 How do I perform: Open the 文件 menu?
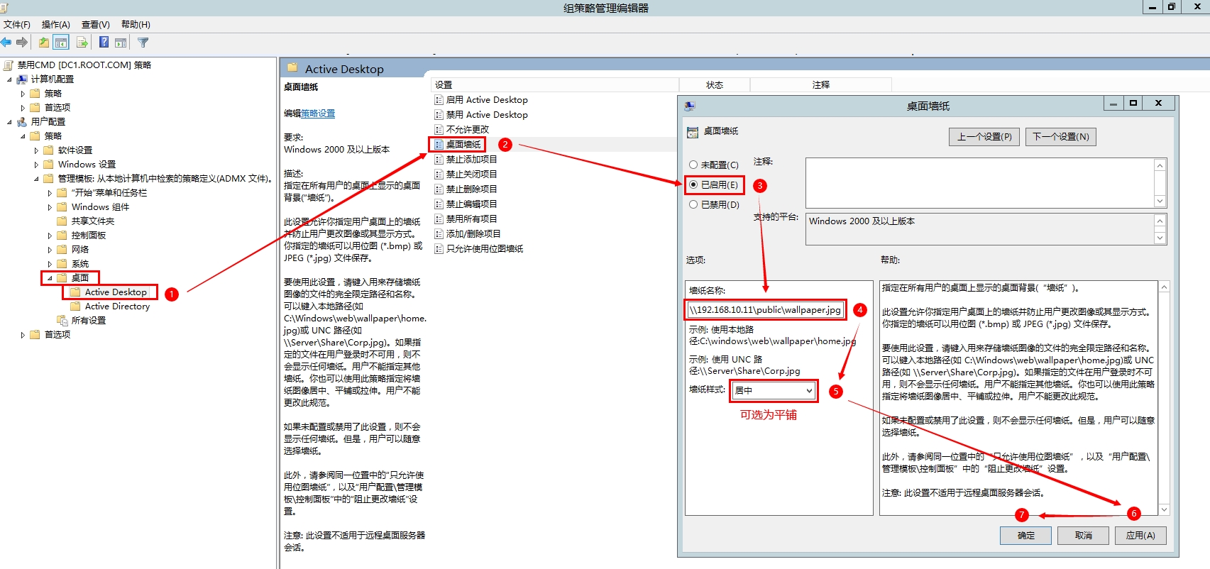coord(16,24)
